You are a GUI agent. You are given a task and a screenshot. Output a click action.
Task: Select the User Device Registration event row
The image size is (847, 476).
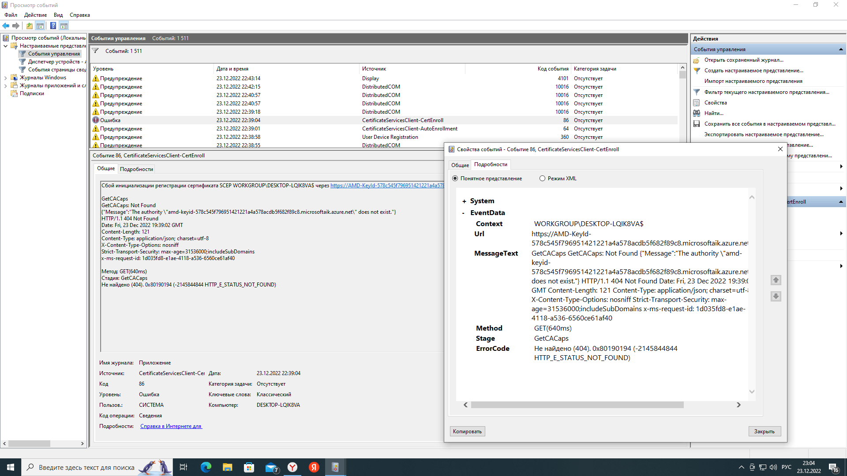tap(384, 137)
